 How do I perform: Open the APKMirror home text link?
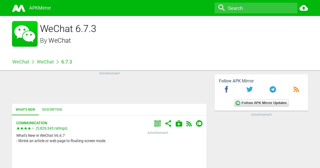click(x=40, y=8)
